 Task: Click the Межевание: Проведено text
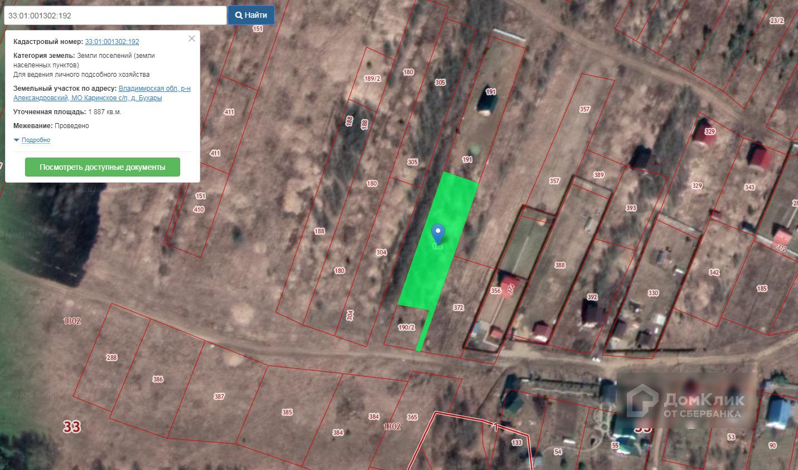[51, 126]
